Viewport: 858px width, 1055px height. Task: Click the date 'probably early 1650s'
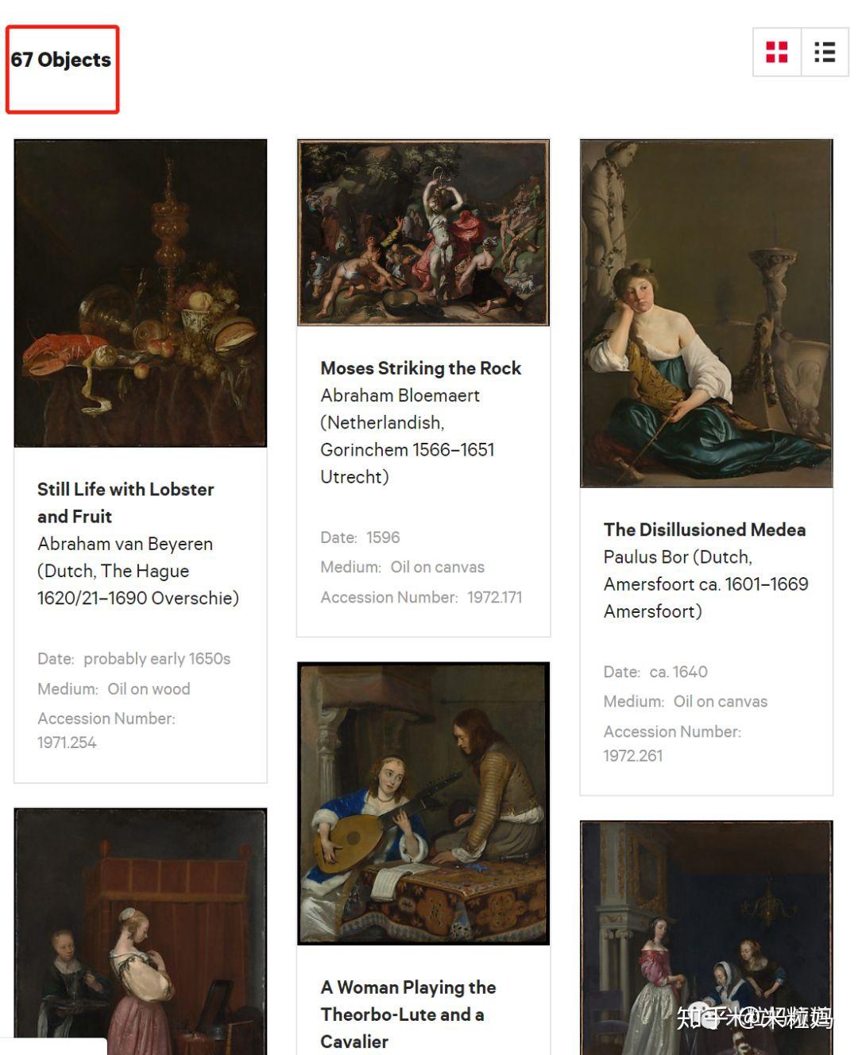pos(157,659)
